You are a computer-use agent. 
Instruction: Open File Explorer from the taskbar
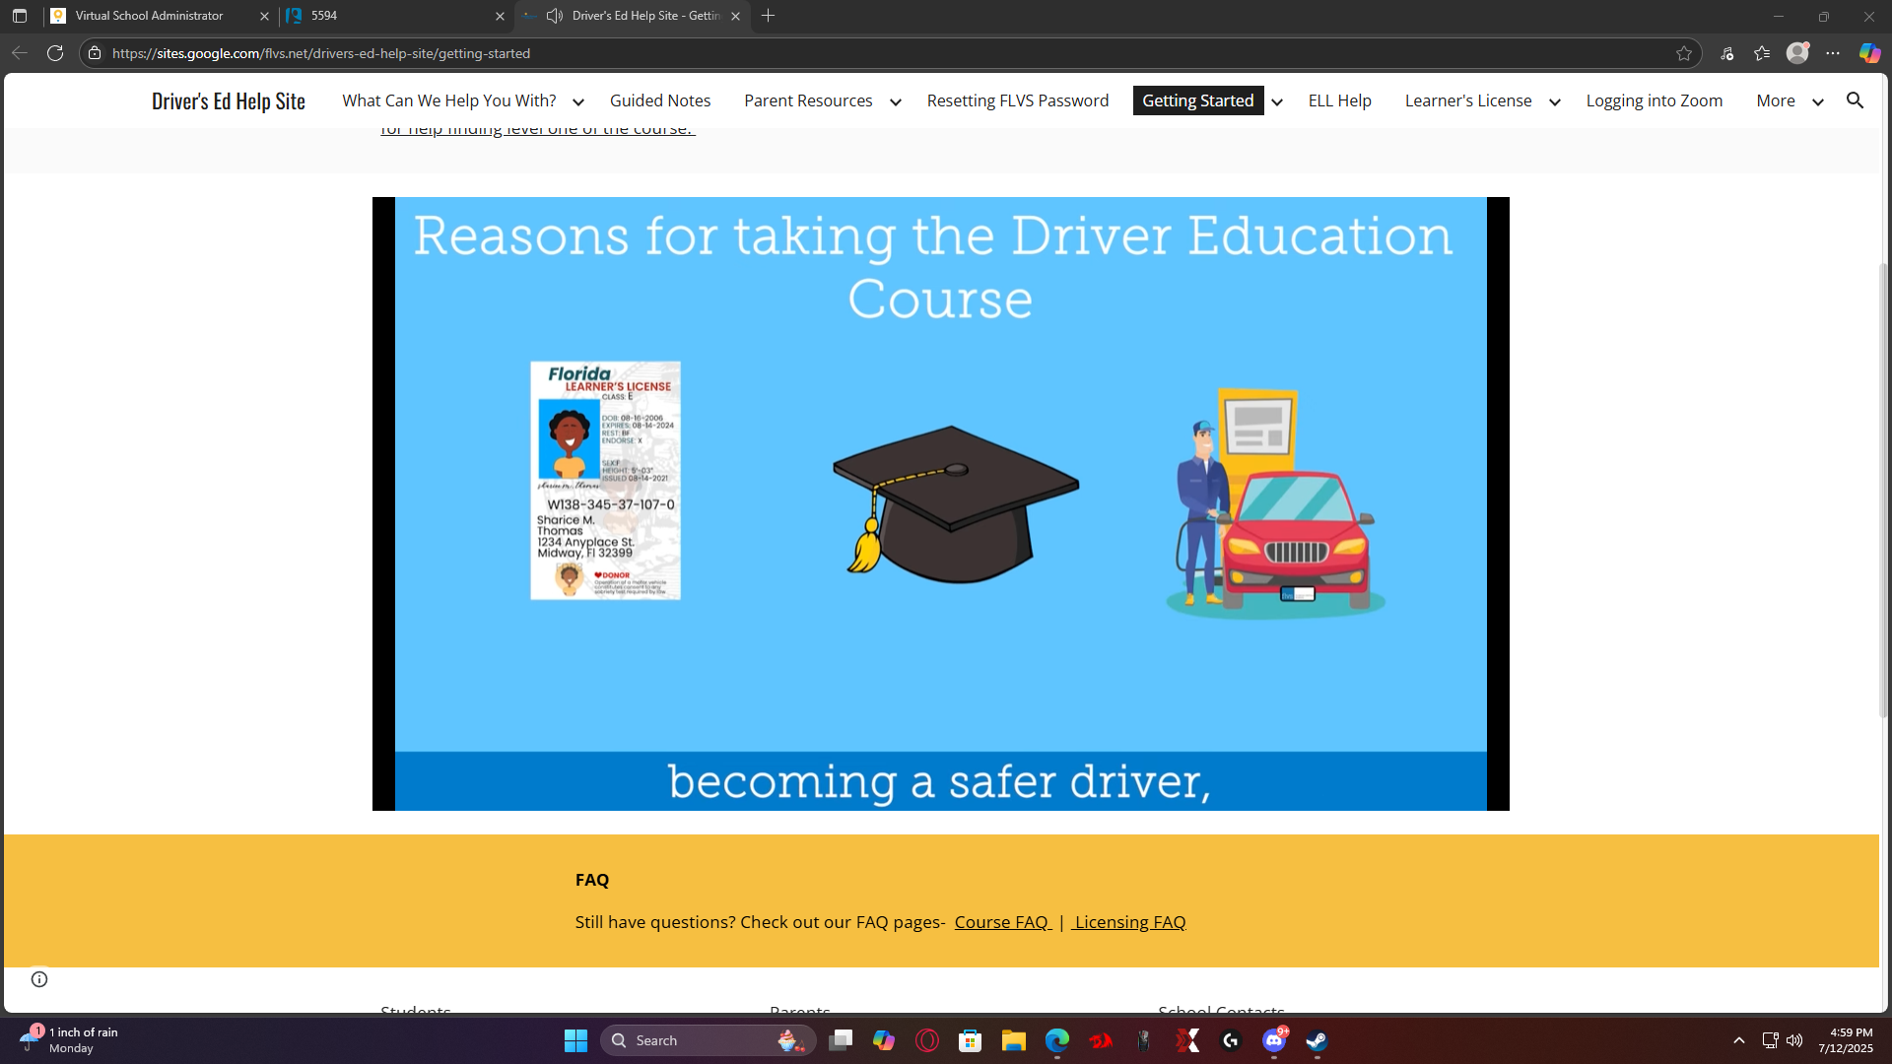(1013, 1040)
